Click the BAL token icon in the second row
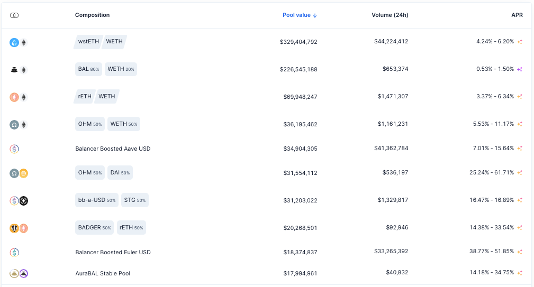The height and width of the screenshot is (287, 534). (14, 70)
